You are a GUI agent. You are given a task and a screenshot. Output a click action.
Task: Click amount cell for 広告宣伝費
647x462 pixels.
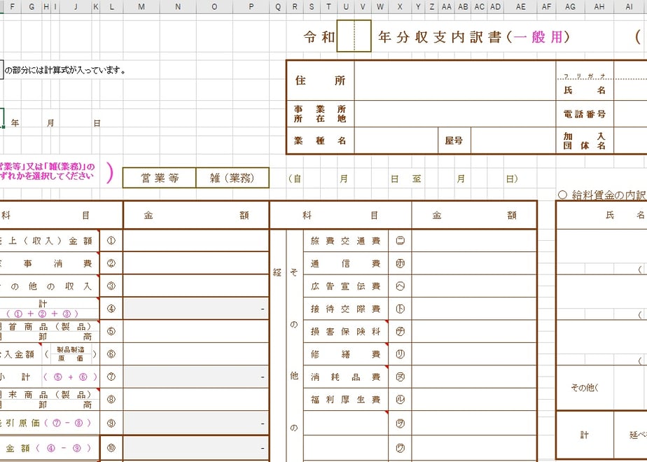tap(474, 286)
